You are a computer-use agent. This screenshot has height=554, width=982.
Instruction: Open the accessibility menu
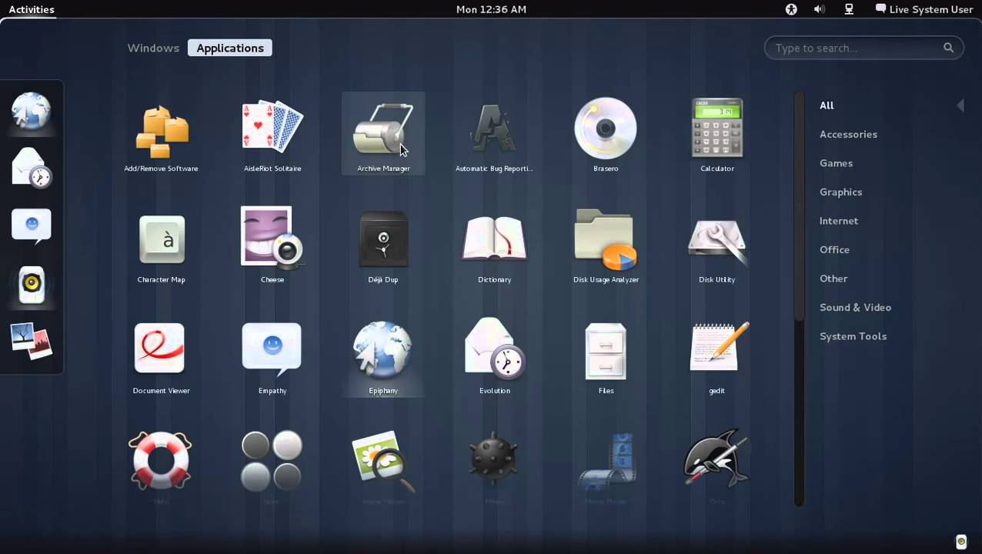790,9
